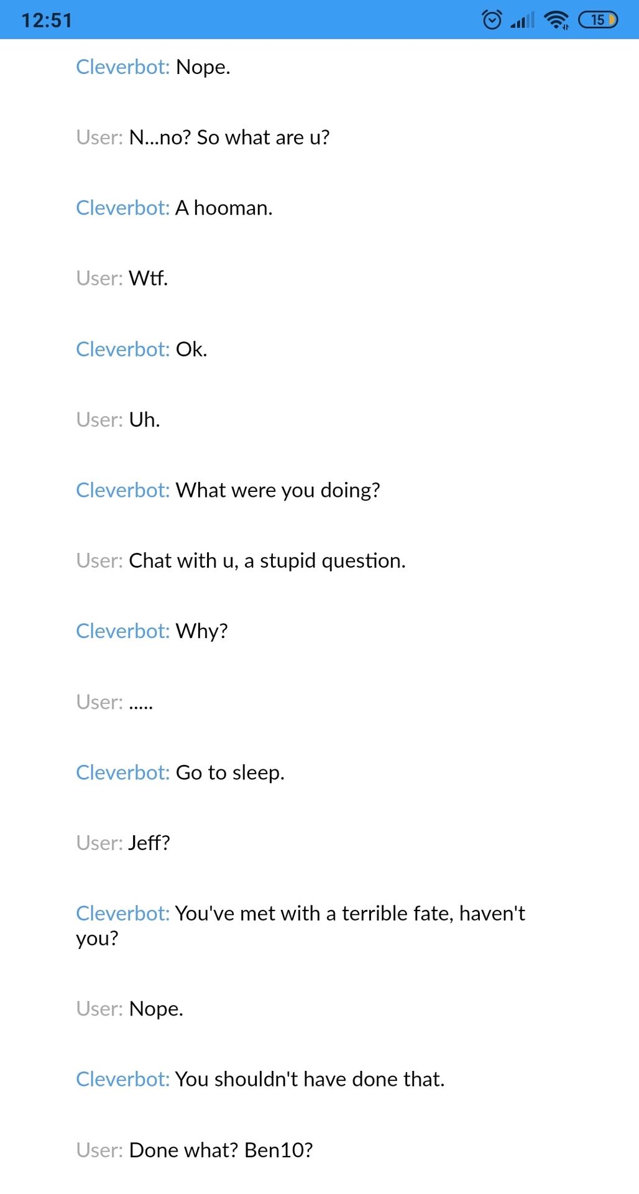Tap Cleverbot reply 'Ok.'
The height and width of the screenshot is (1194, 639).
141,349
